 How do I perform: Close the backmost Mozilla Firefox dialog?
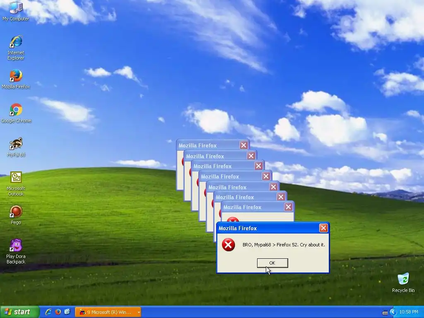243,145
